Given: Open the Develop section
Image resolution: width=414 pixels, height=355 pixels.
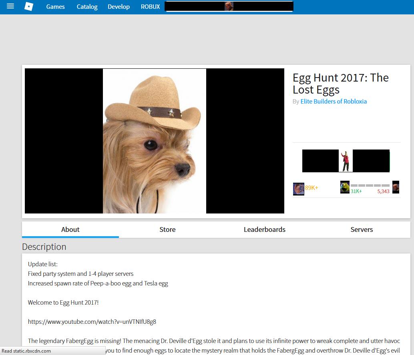Looking at the screenshot, I should pos(119,7).
